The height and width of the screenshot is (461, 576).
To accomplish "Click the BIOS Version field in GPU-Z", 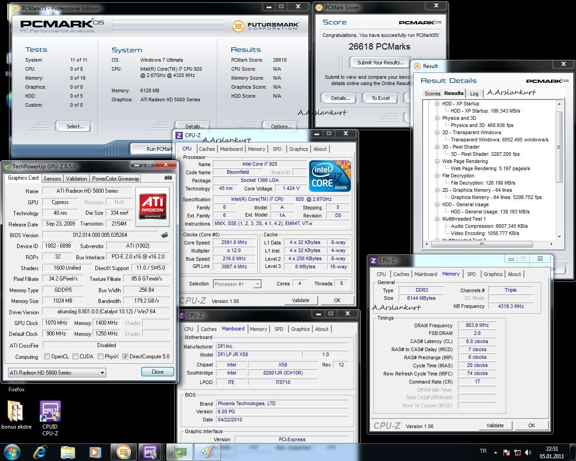I will point(100,235).
